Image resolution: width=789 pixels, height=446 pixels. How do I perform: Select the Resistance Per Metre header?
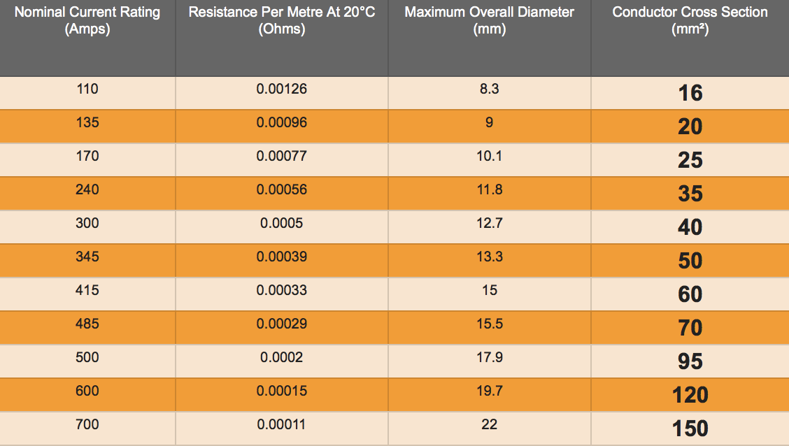[x=282, y=20]
